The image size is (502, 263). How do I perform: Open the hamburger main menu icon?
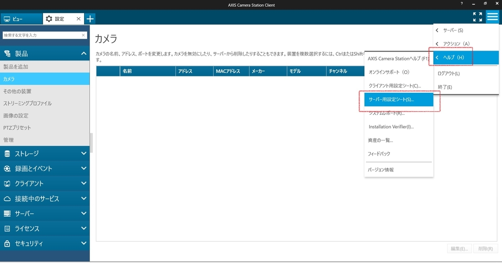coord(492,17)
